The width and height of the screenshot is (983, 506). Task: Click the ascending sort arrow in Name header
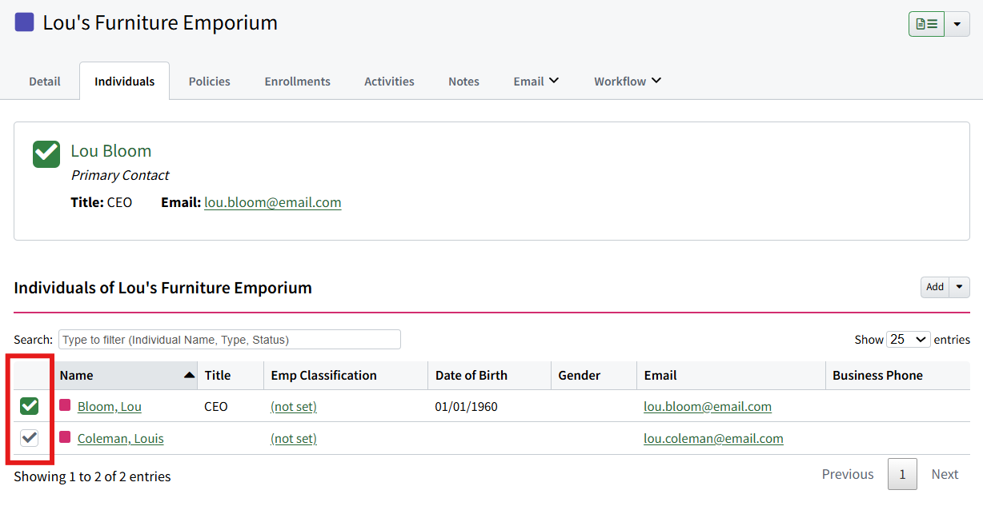coord(189,375)
